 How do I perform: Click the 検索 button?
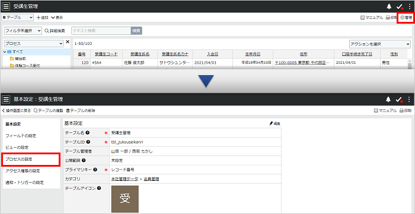136,31
